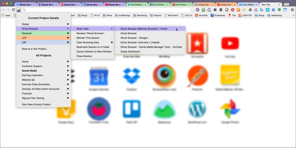Click the Buffer stacked-layers extension icon
The width and height of the screenshot is (296, 148).
[x=221, y=10]
